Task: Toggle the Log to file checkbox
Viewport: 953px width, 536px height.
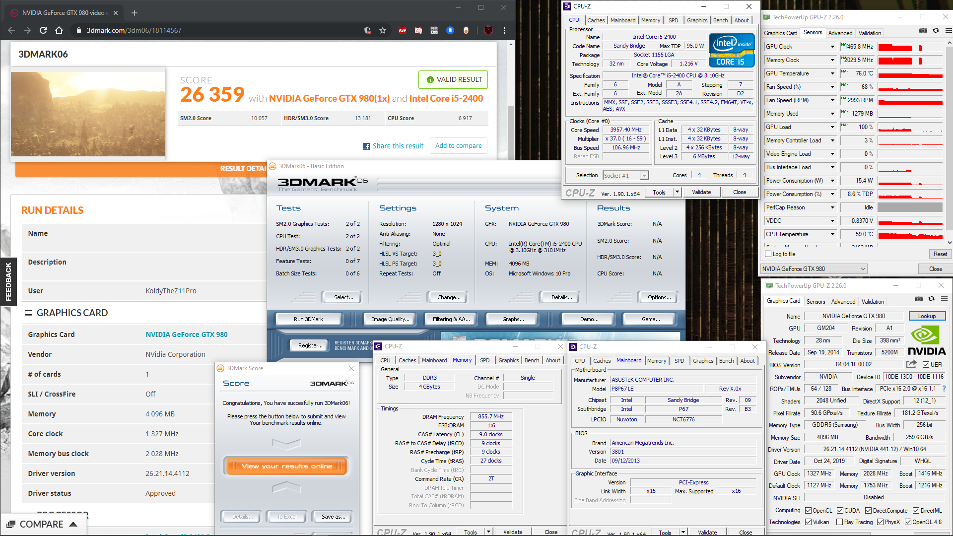Action: coord(768,254)
